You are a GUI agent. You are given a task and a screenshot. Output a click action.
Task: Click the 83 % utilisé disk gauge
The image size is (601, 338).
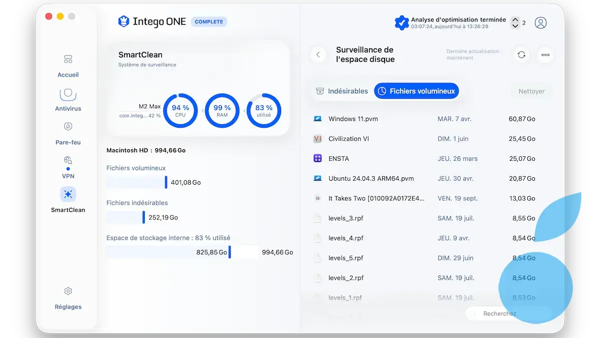263,111
